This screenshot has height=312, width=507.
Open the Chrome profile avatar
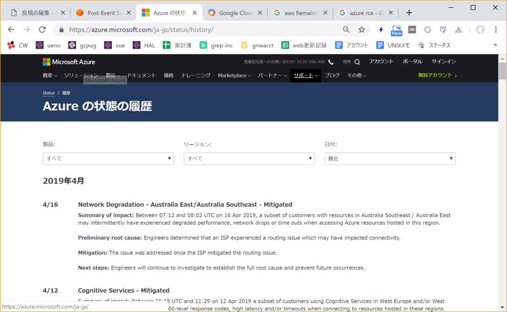click(x=480, y=30)
